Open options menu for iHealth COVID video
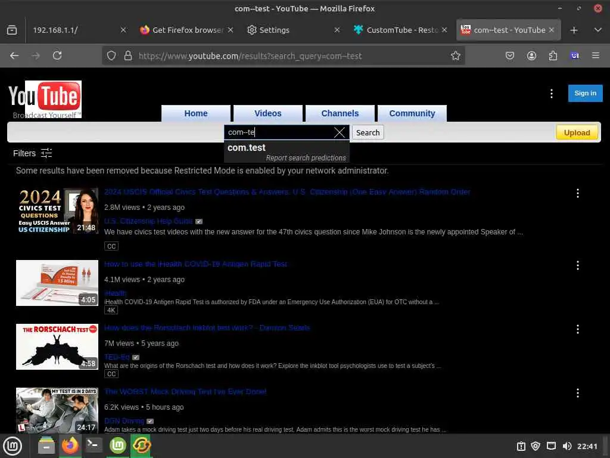Screen dimensions: 610x458 click(x=578, y=265)
